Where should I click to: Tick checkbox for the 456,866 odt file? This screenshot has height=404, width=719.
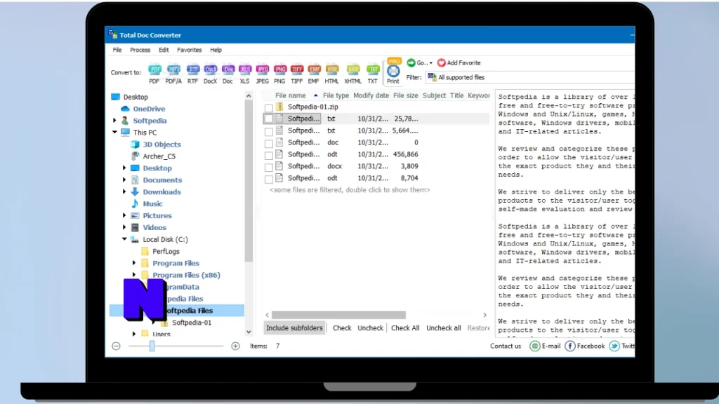(269, 155)
